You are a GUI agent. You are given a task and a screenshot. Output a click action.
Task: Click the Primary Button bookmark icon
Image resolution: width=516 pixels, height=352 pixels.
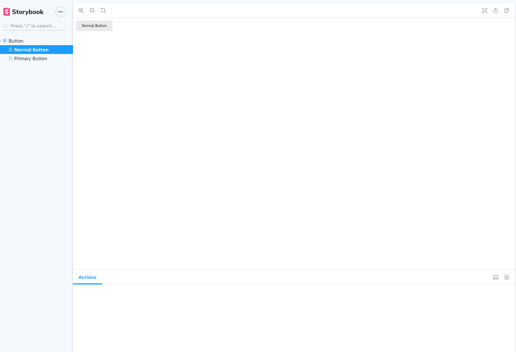pyautogui.click(x=10, y=58)
